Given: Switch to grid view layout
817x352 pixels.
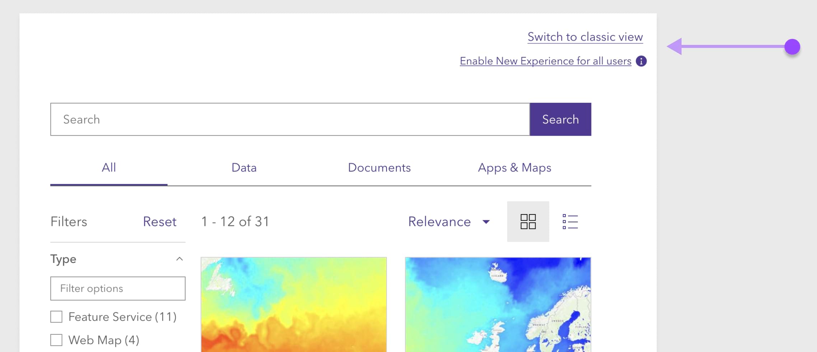Looking at the screenshot, I should [528, 222].
